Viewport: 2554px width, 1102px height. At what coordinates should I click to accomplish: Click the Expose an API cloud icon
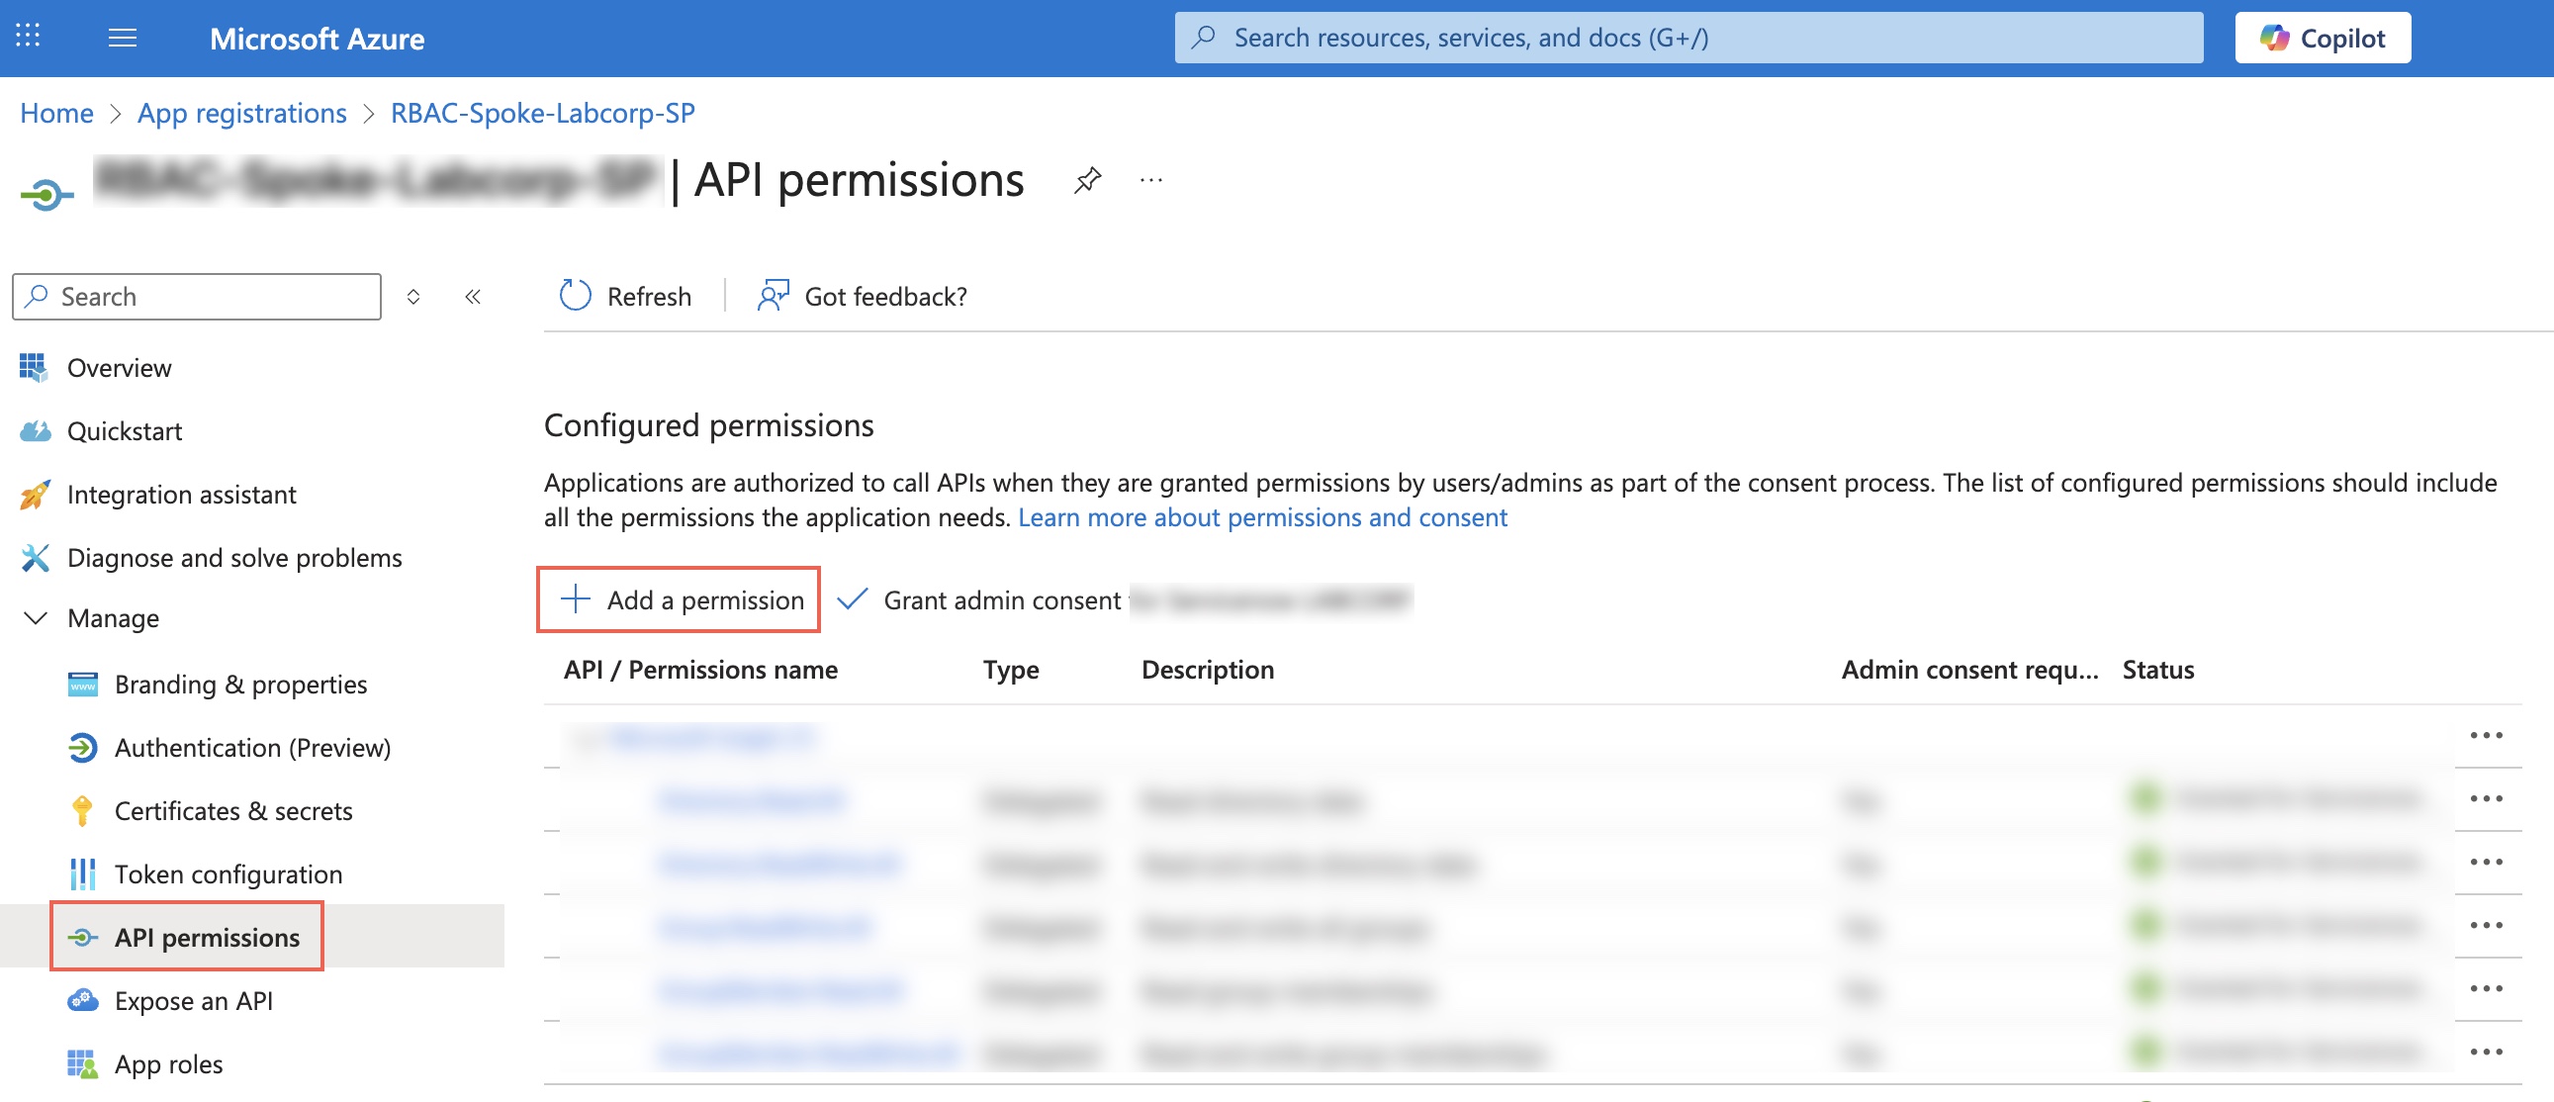click(x=82, y=1000)
